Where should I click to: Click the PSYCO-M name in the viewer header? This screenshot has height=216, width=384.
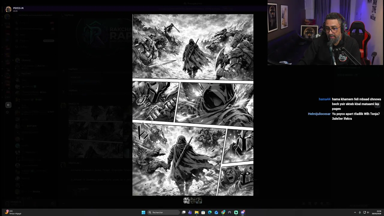point(18,8)
